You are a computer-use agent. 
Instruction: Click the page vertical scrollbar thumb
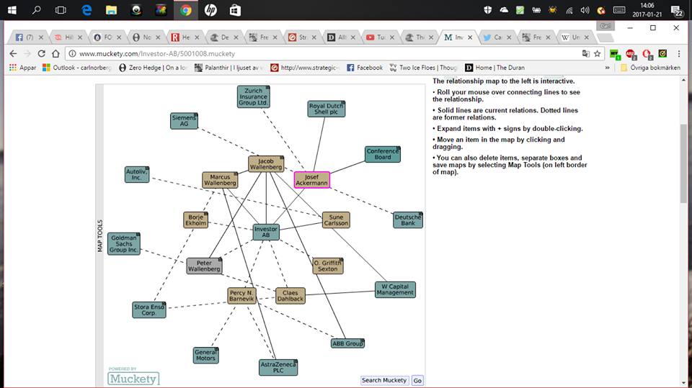point(683,163)
